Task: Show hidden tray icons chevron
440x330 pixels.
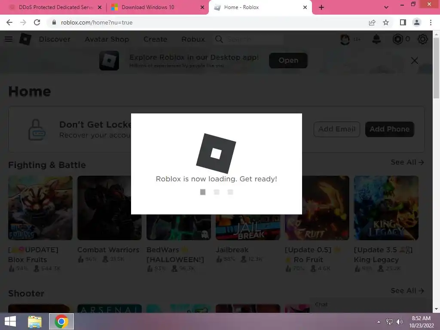Action: pos(379,322)
